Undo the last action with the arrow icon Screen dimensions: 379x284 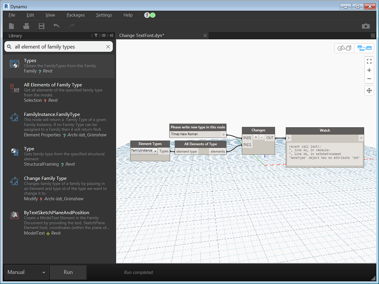coord(56,26)
